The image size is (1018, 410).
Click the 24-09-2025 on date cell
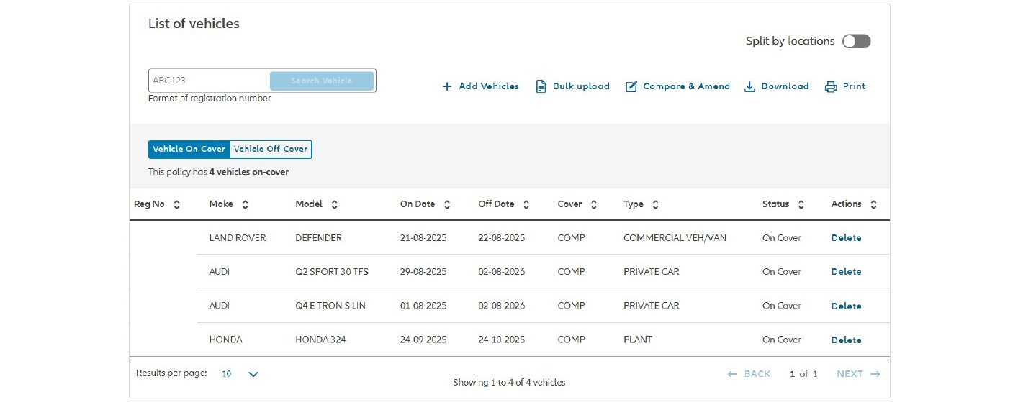(423, 340)
